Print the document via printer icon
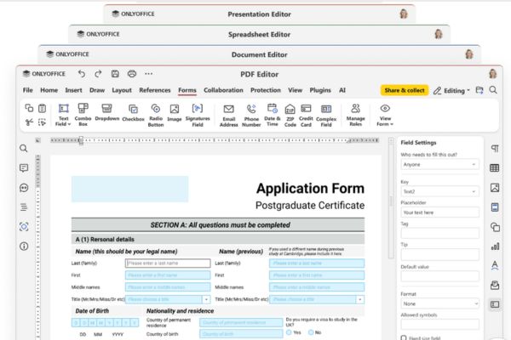511x340 pixels. coord(132,74)
